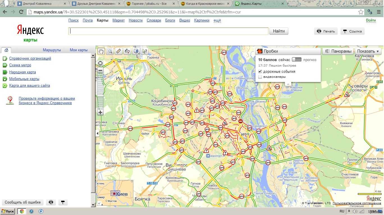The height and width of the screenshot is (215, 384).
Task: Open the Новости service link
Action: click(136, 20)
